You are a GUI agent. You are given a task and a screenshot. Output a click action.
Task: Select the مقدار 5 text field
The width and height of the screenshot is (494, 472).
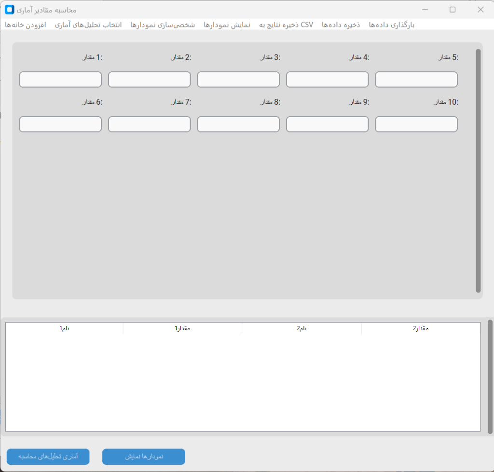(416, 80)
